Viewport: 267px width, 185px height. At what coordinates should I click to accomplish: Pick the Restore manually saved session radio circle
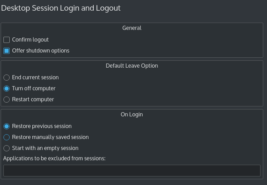click(7, 137)
